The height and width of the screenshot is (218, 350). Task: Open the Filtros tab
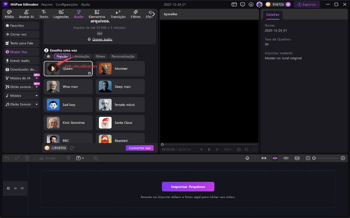pos(136,14)
